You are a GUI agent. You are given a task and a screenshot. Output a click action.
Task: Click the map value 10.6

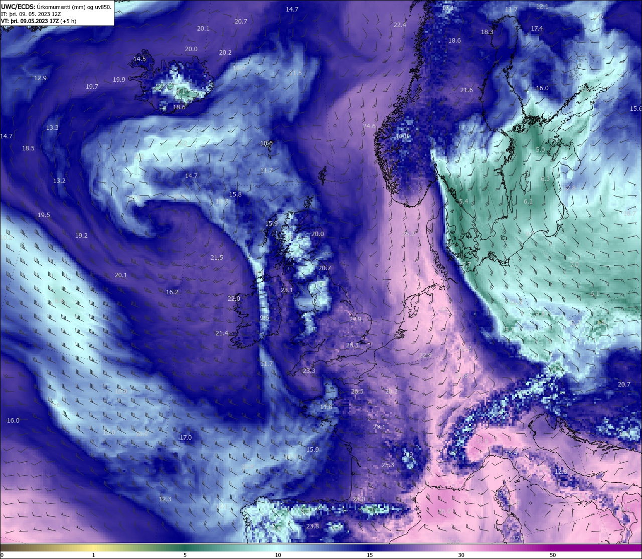266,143
